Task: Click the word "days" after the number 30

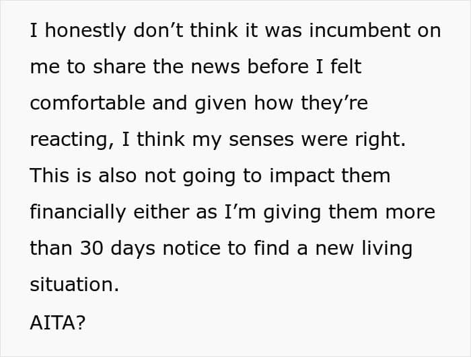Action: [133, 249]
